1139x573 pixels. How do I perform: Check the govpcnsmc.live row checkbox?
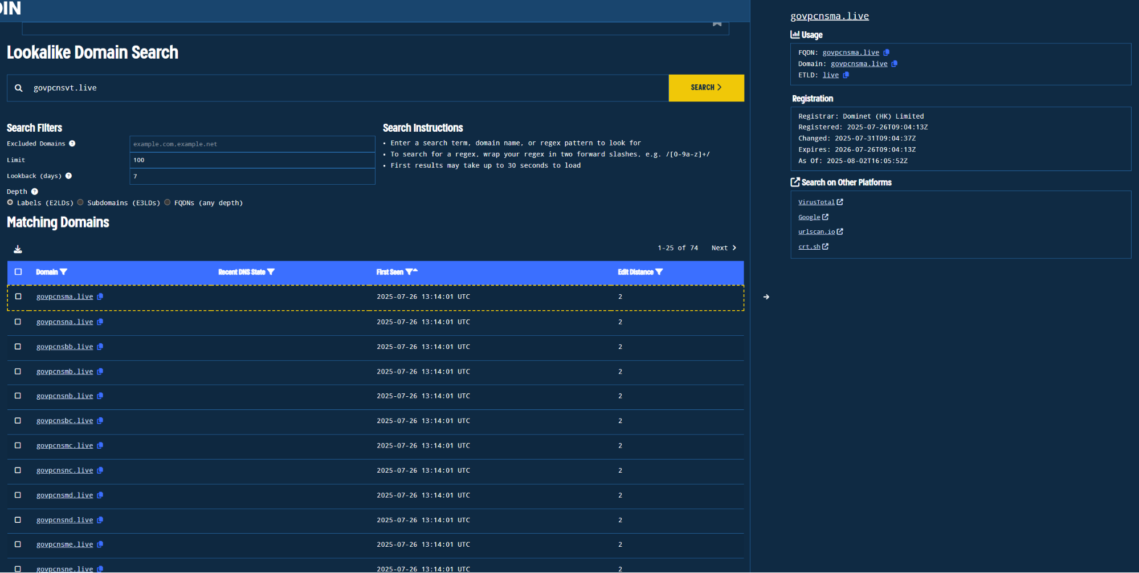click(x=18, y=446)
